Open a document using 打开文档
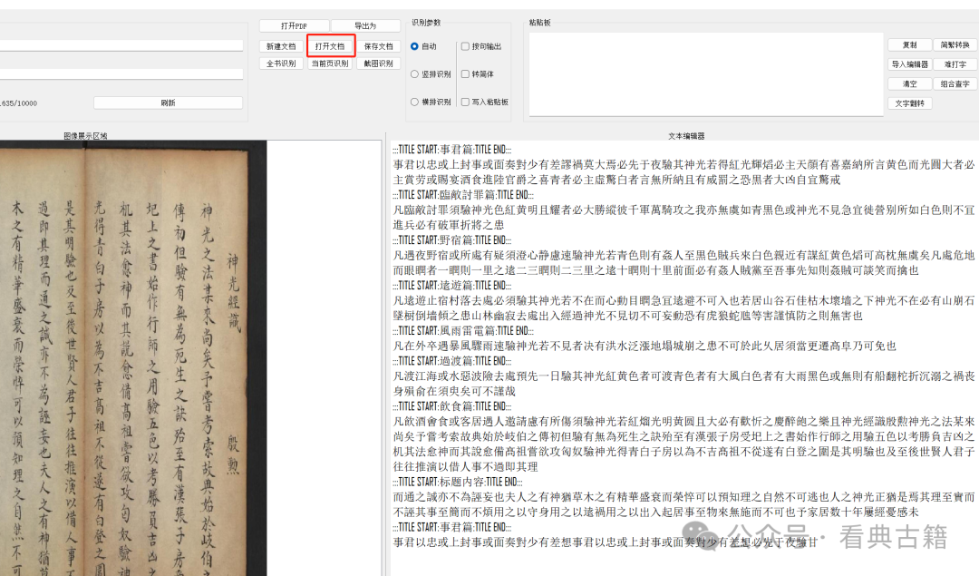The height and width of the screenshot is (576, 979). coord(329,46)
